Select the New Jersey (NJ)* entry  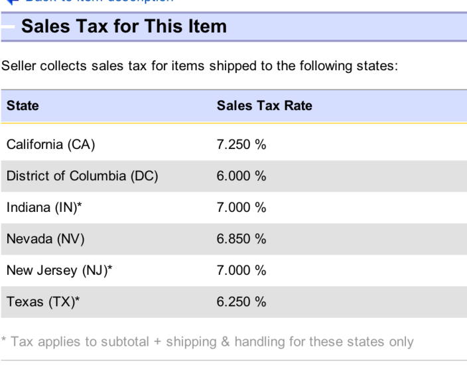(x=59, y=271)
